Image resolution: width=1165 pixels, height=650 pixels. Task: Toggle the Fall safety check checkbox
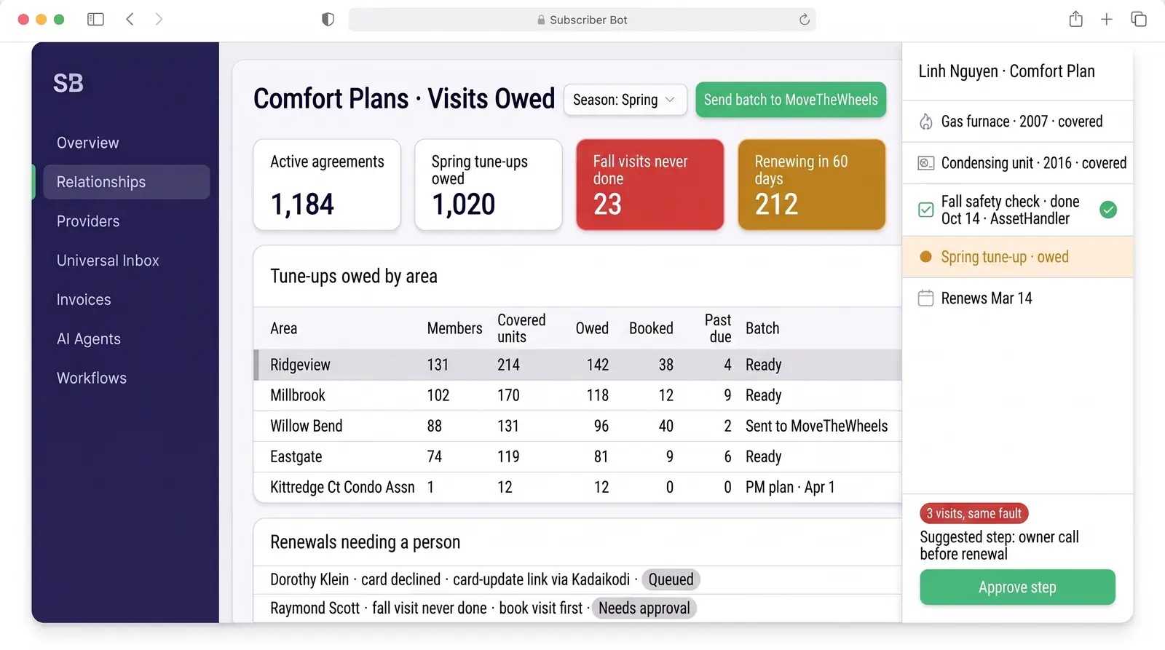(925, 210)
